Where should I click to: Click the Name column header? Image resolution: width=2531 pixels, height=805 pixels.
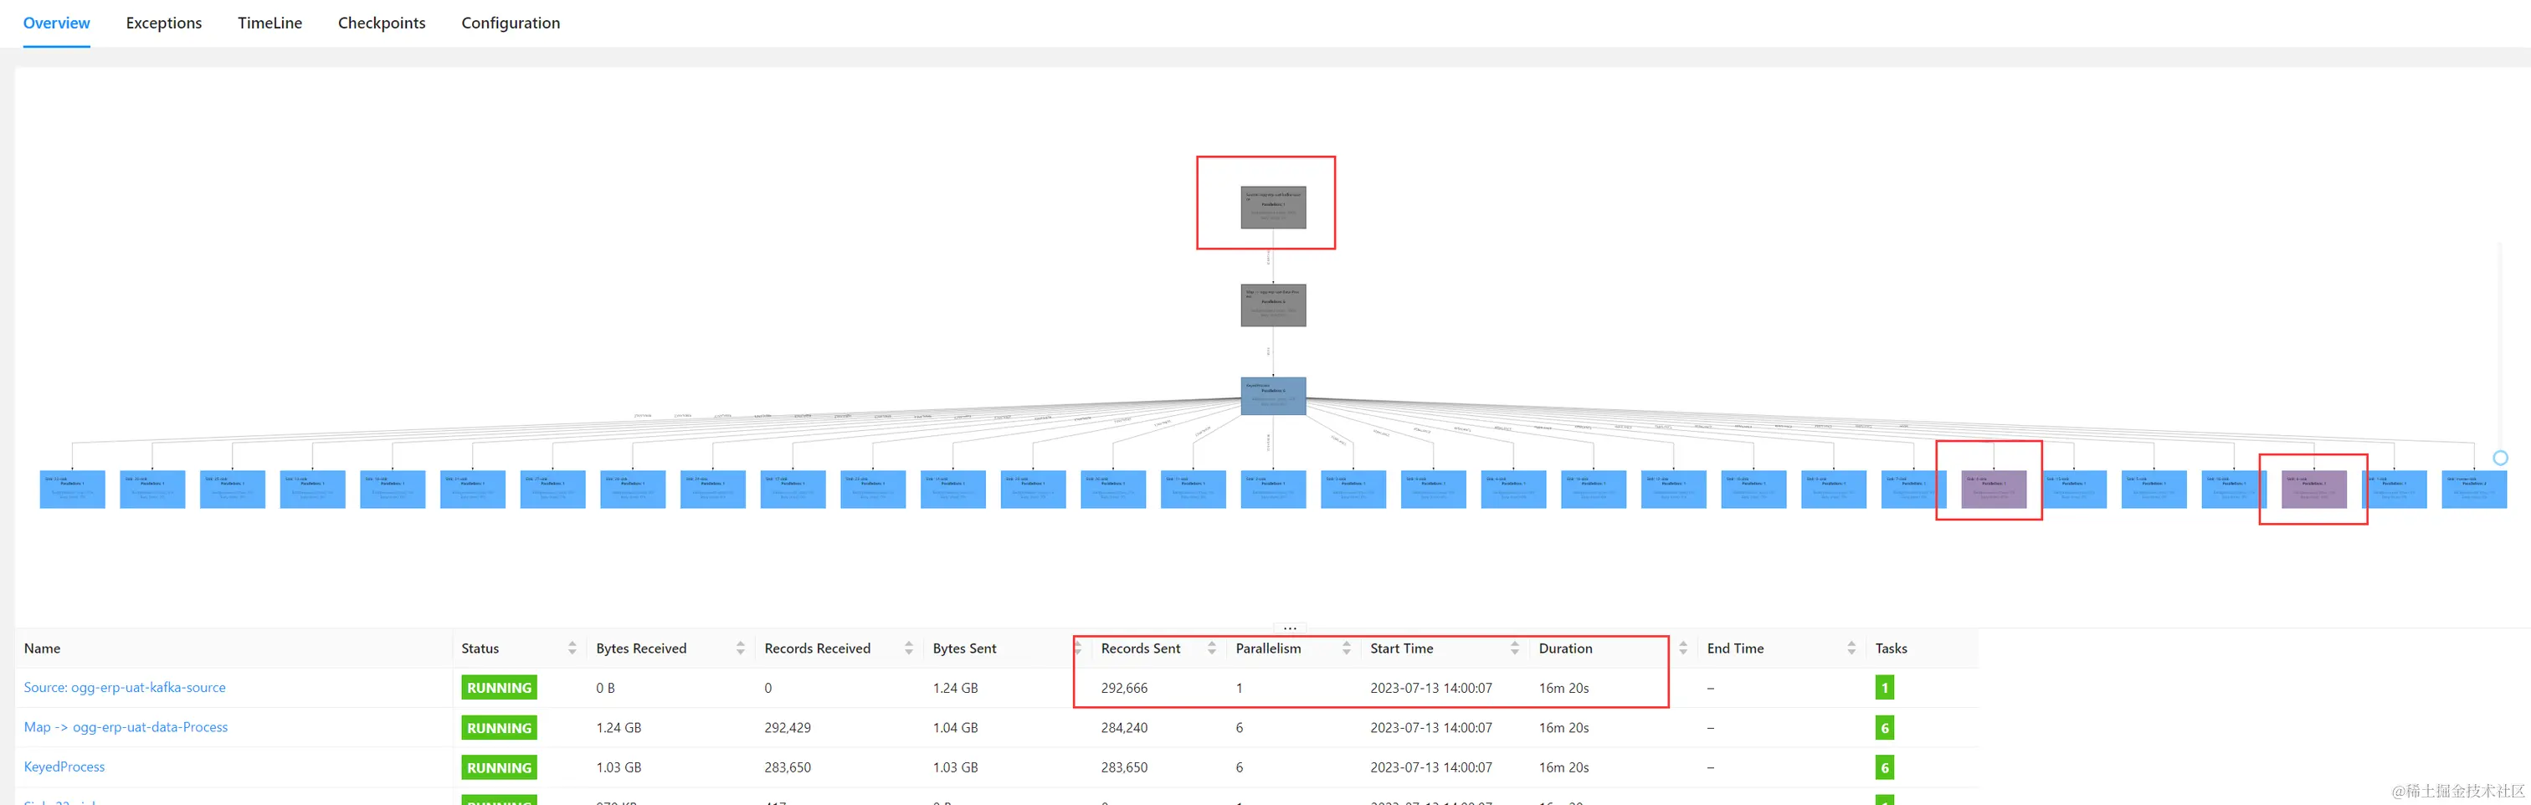point(42,648)
